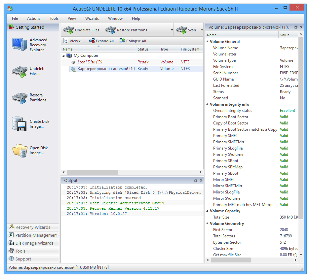Click the Undelete Files toolbar icon

[68, 30]
